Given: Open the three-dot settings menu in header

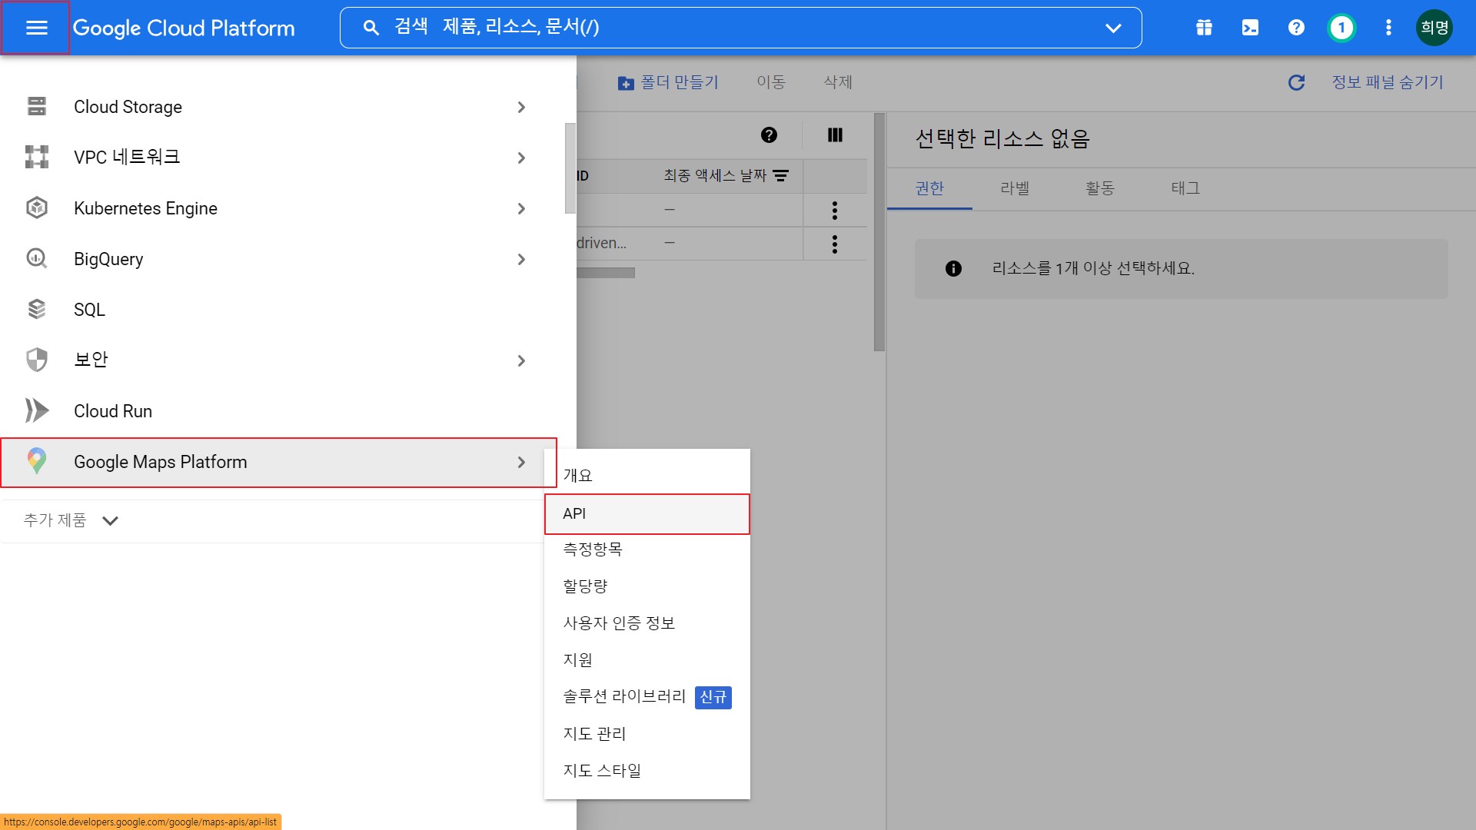Looking at the screenshot, I should click(1388, 28).
